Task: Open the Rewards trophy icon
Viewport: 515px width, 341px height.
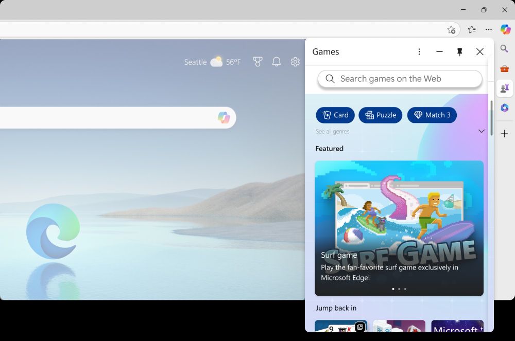Action: point(257,62)
